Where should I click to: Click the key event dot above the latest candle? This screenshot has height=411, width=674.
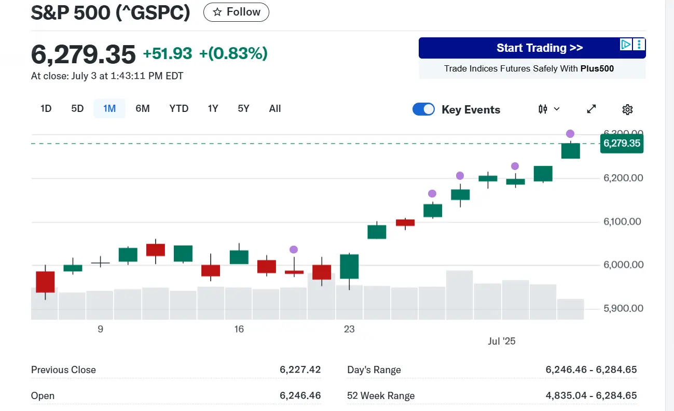pyautogui.click(x=570, y=134)
